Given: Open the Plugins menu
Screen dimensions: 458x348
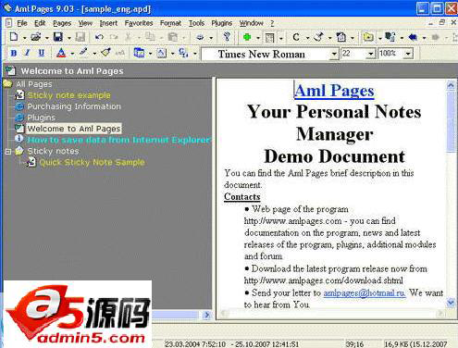Looking at the screenshot, I should pos(222,23).
